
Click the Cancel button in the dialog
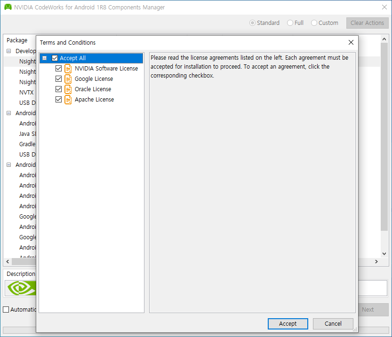pos(333,324)
